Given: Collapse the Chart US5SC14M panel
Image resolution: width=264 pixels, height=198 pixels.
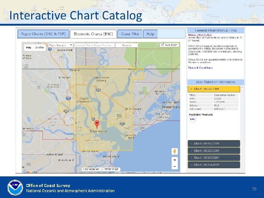Looking at the screenshot, I should tap(214, 89).
